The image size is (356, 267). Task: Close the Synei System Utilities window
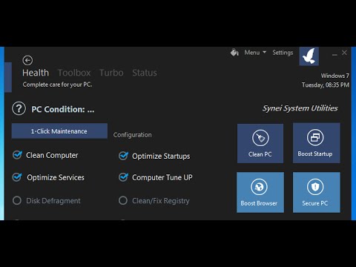click(x=344, y=53)
